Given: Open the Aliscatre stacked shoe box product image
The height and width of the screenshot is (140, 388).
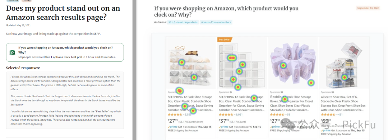Looking at the screenshot, I should [344, 63].
